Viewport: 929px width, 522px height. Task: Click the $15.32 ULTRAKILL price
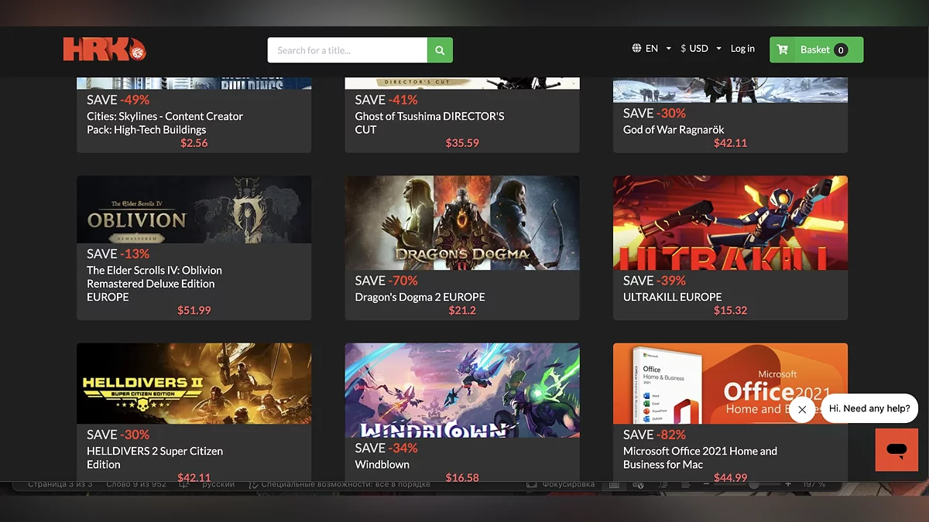point(730,311)
